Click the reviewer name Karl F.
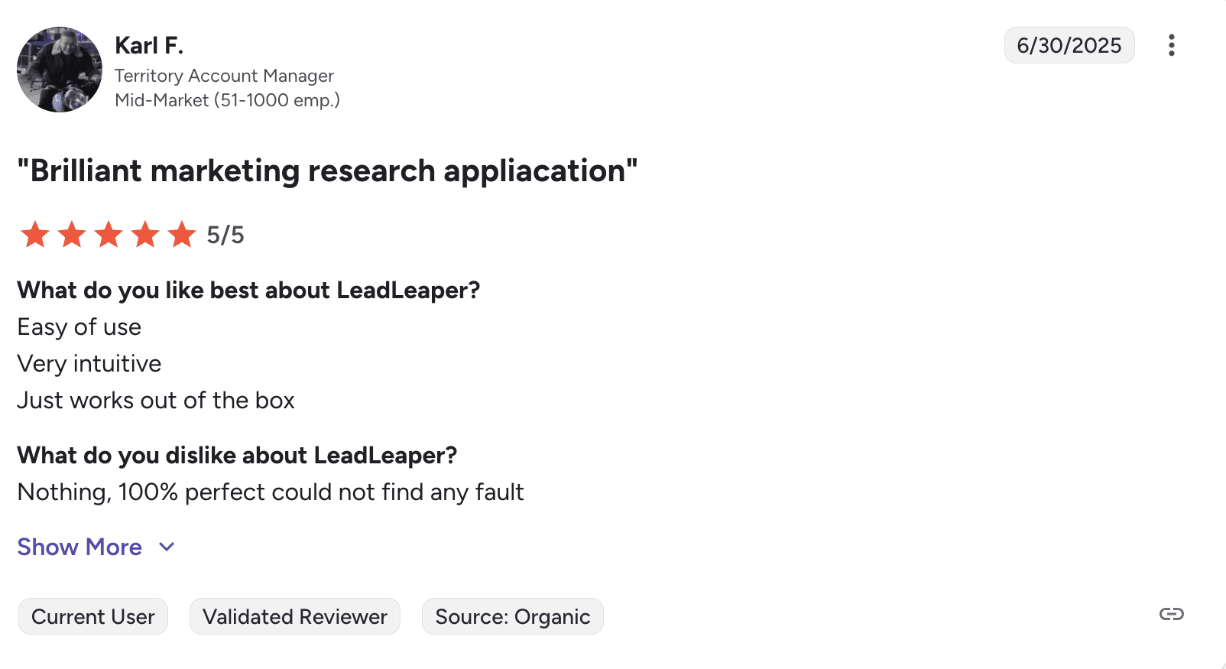The height and width of the screenshot is (669, 1226). 149,46
